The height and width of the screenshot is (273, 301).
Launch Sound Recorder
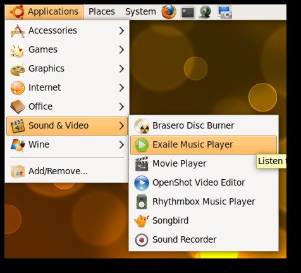click(x=204, y=240)
